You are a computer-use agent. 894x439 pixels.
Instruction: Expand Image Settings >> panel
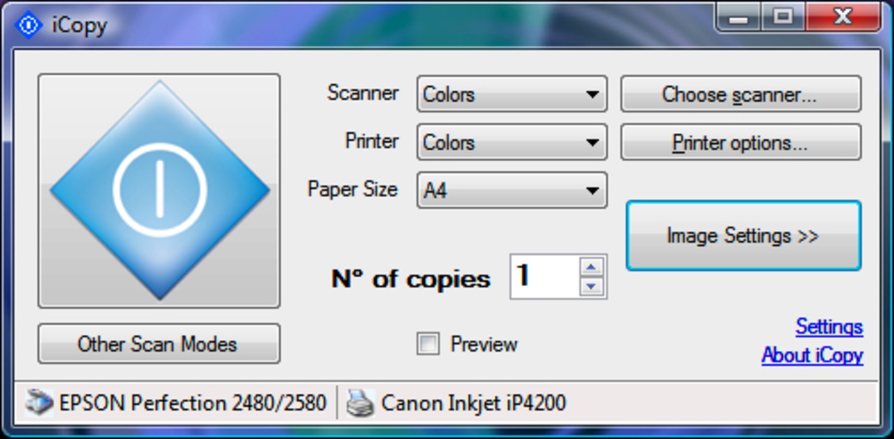743,236
